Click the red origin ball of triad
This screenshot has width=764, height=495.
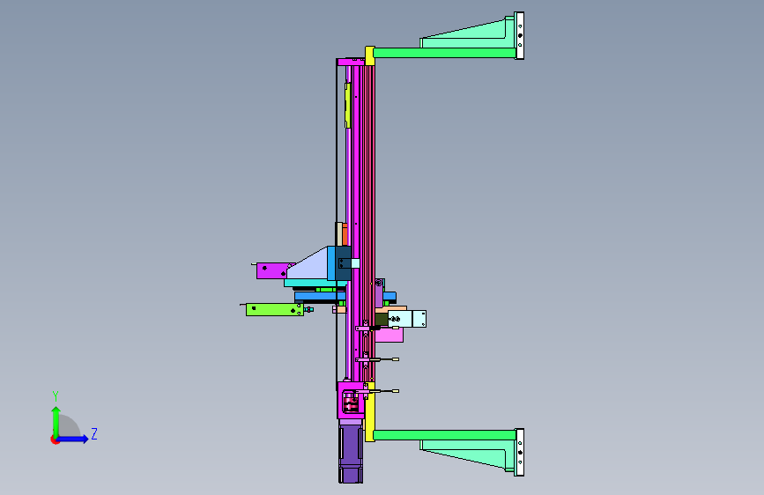[55, 440]
